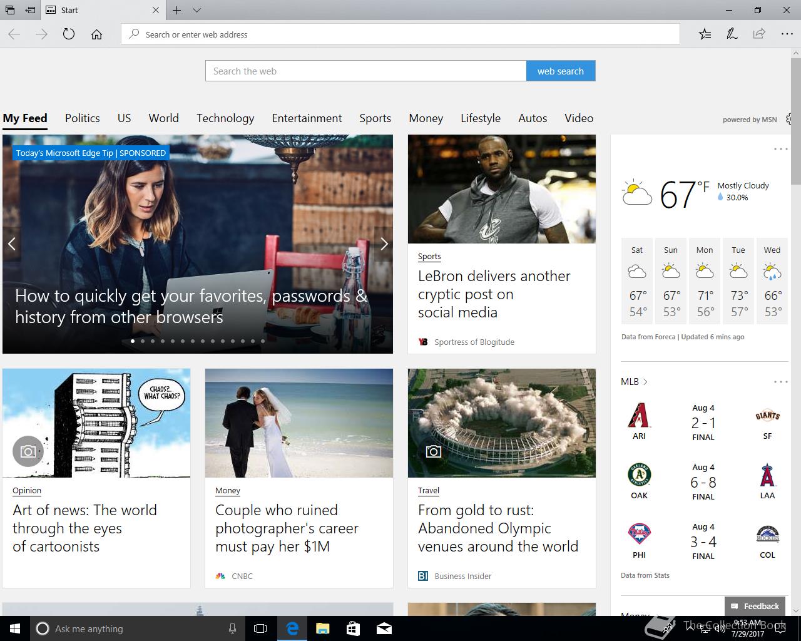Open a new tab with plus icon

click(x=177, y=10)
